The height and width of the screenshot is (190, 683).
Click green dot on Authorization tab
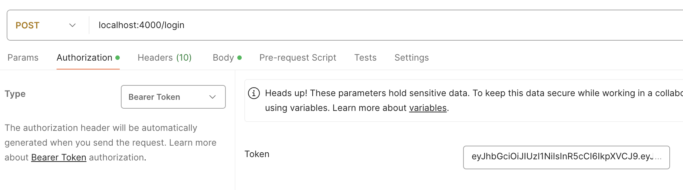click(x=118, y=58)
